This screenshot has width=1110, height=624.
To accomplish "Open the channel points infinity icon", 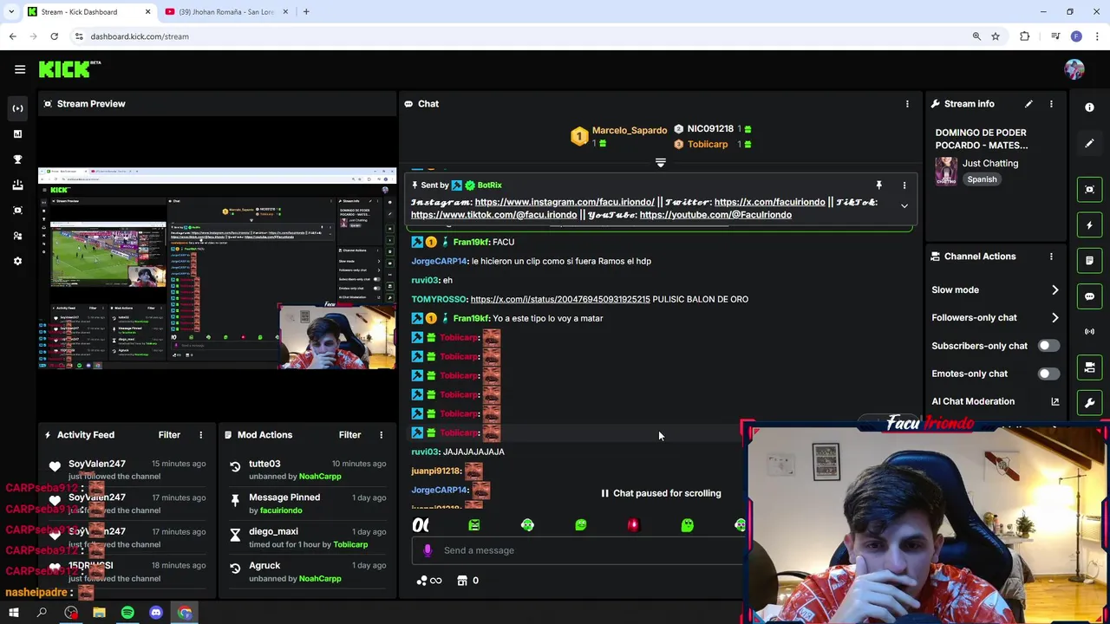I will tap(429, 581).
